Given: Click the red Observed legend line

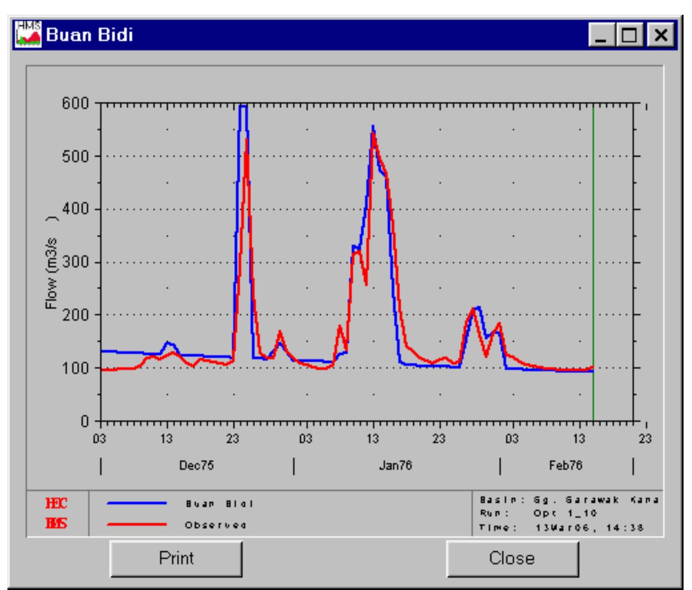Looking at the screenshot, I should [x=137, y=525].
